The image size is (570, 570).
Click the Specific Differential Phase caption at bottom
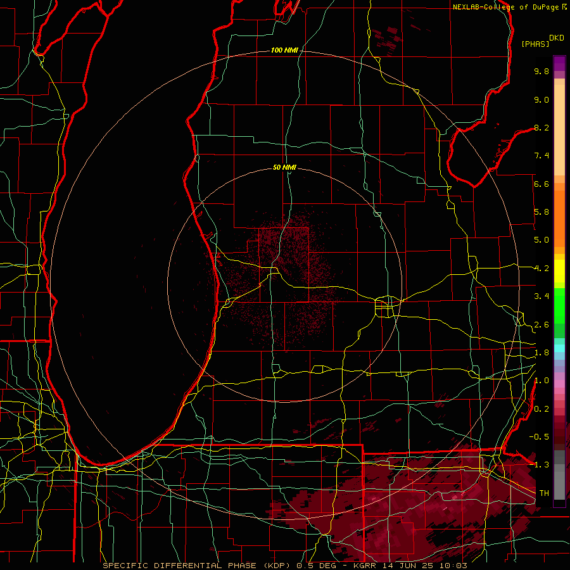(x=284, y=566)
